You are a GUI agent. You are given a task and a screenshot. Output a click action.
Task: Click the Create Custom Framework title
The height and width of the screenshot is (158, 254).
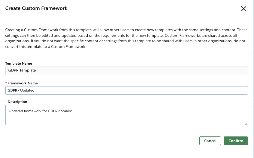click(36, 8)
